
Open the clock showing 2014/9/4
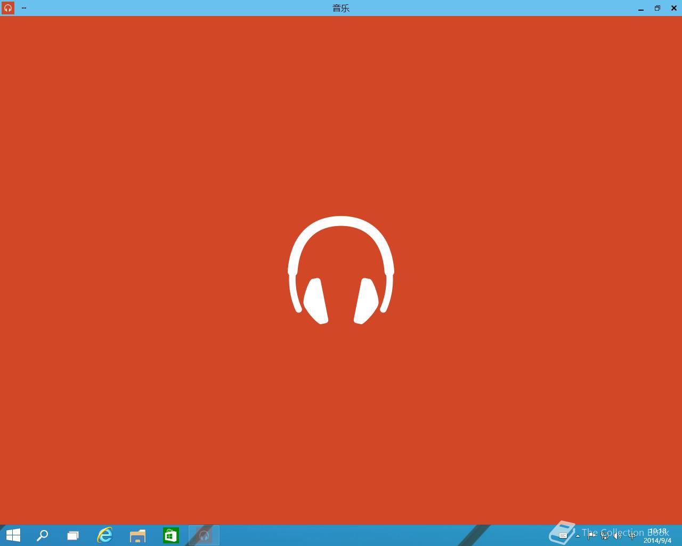click(x=657, y=536)
